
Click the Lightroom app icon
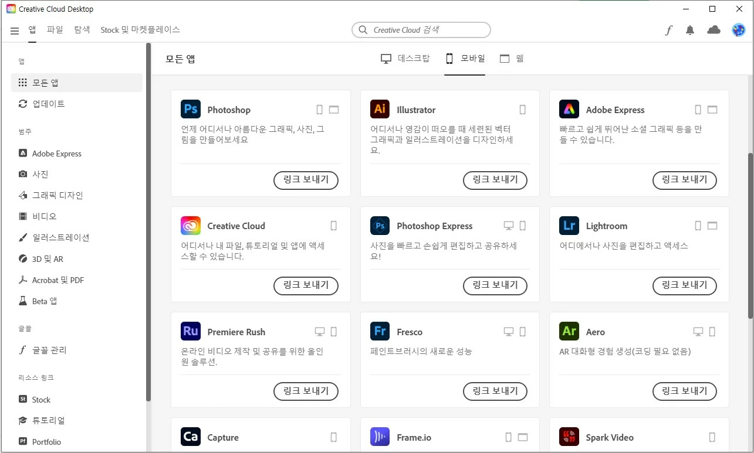[569, 226]
